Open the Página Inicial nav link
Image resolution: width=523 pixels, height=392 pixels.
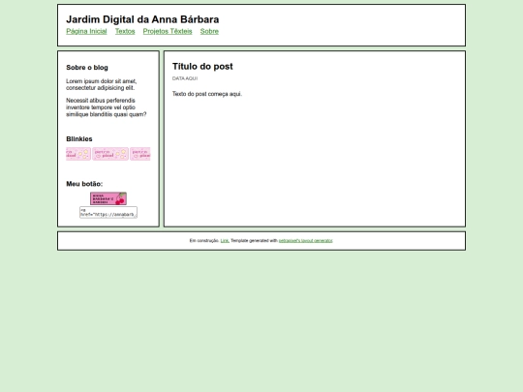[x=86, y=31]
